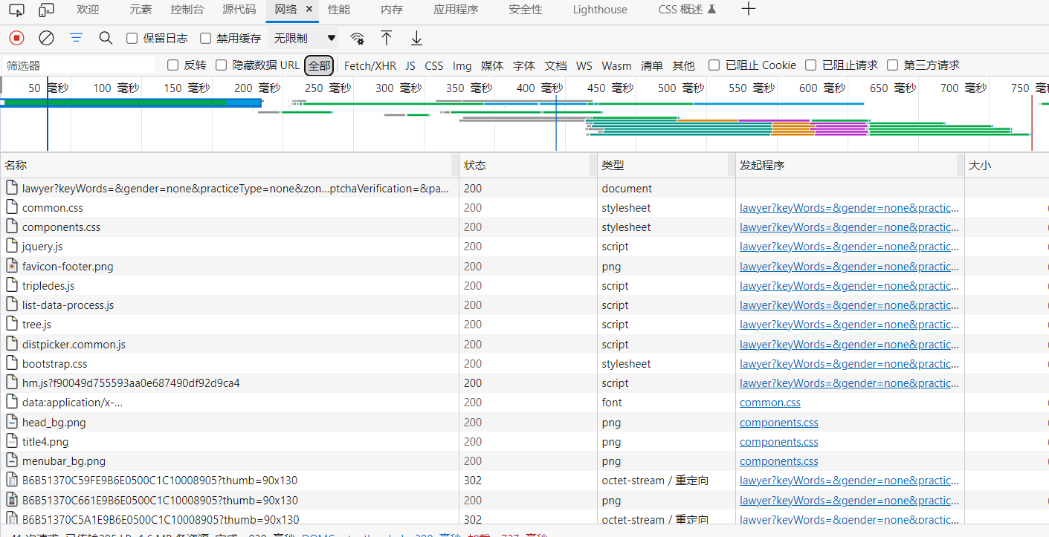Screen dimensions: 1049x537
Task: Clear the network log
Action: click(46, 38)
